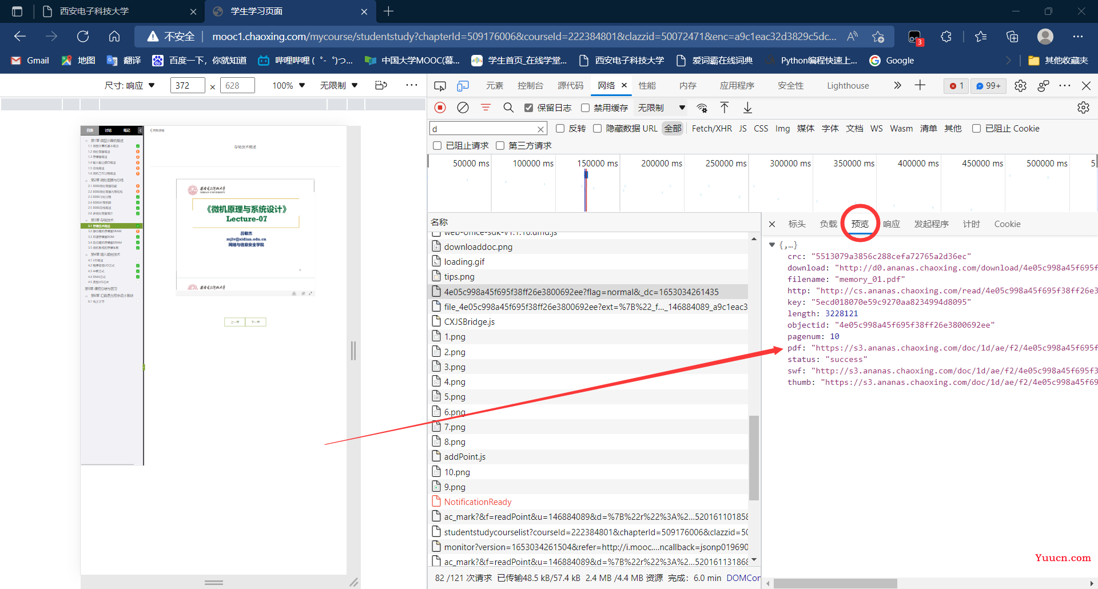Click the Lecture-07 slide thumbnail

pyautogui.click(x=246, y=229)
